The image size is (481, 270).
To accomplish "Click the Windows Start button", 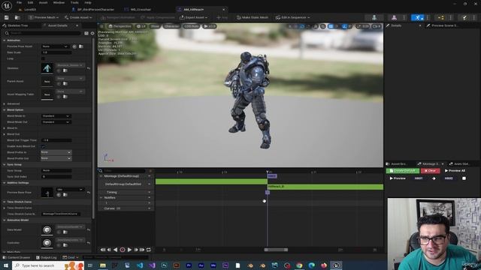I will [x=6, y=265].
